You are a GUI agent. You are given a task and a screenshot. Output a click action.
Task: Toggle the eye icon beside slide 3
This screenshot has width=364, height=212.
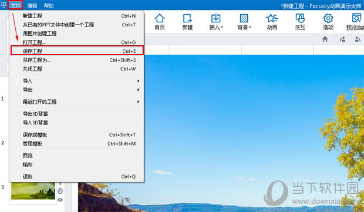coord(60,200)
